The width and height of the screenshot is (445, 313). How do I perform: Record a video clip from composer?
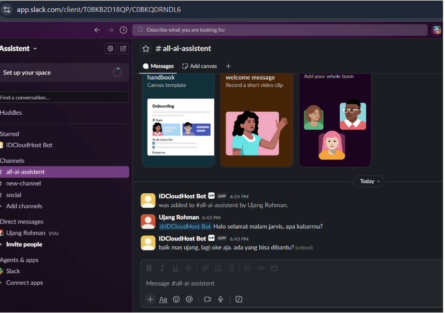[208, 299]
